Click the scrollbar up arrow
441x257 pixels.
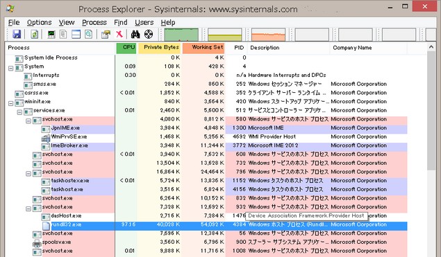431,47
